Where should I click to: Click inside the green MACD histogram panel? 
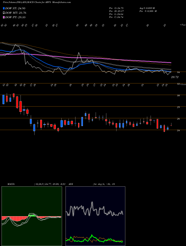coord(32,216)
